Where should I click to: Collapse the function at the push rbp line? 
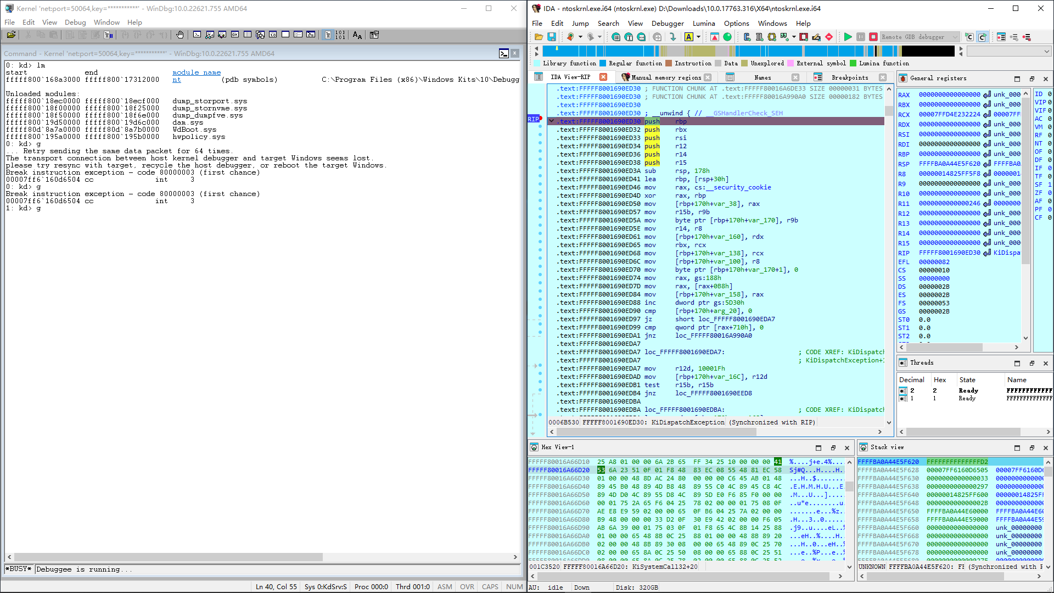pos(551,121)
